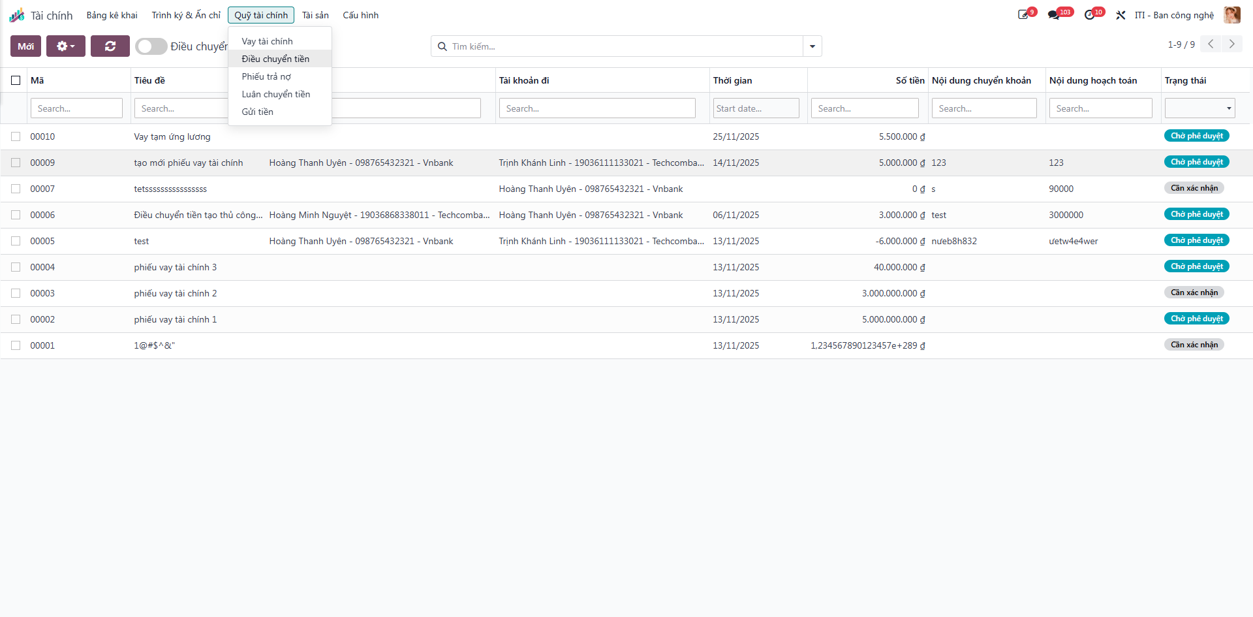Viewport: 1253px width, 617px height.
Task: Tick the checkbox for row 00001
Action: tap(16, 345)
